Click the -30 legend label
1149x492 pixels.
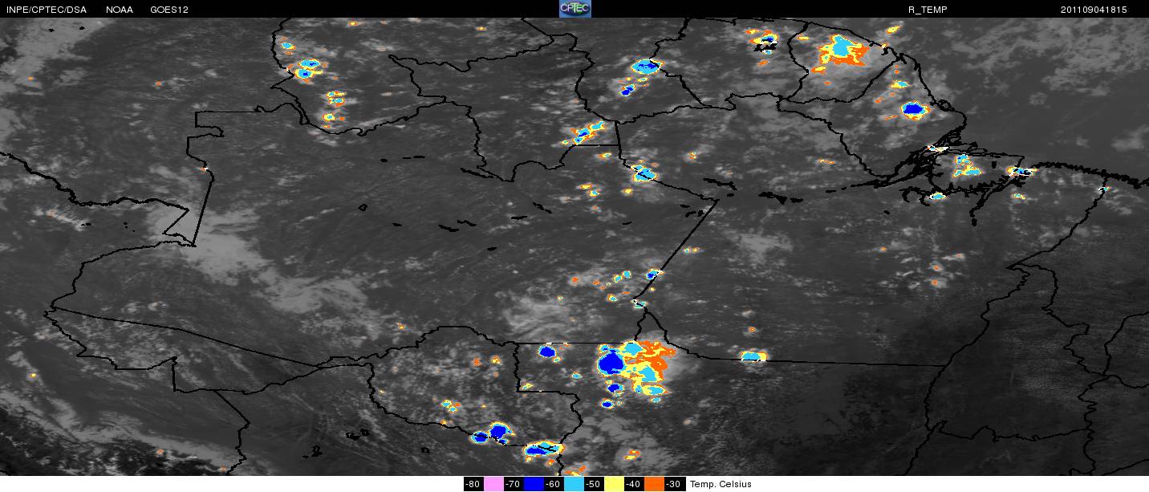tap(675, 484)
